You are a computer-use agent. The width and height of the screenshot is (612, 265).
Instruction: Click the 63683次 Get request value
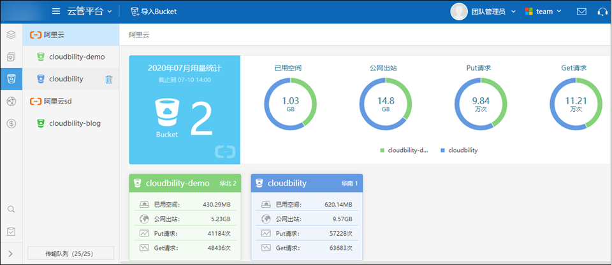340,247
